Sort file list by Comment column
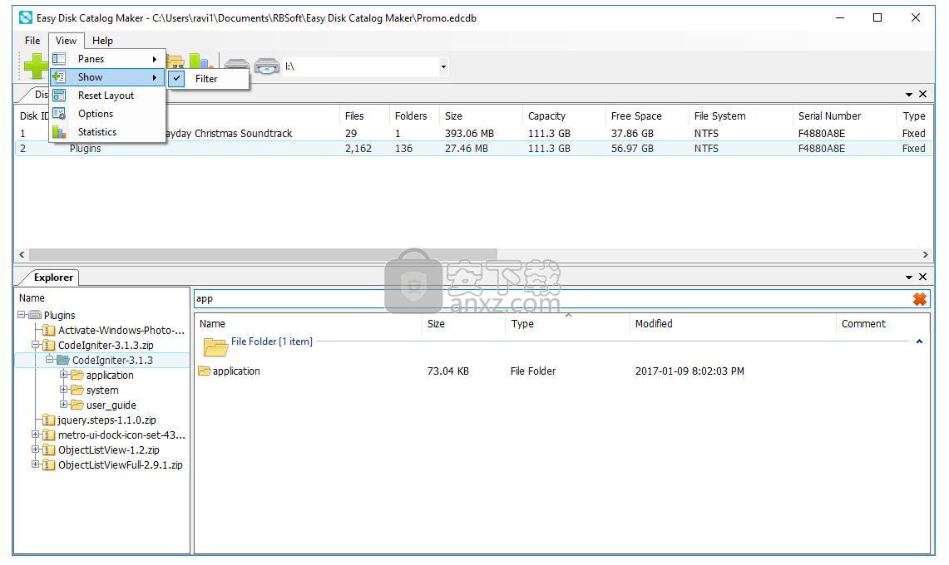Viewport: 949px width, 565px height. pos(882,324)
